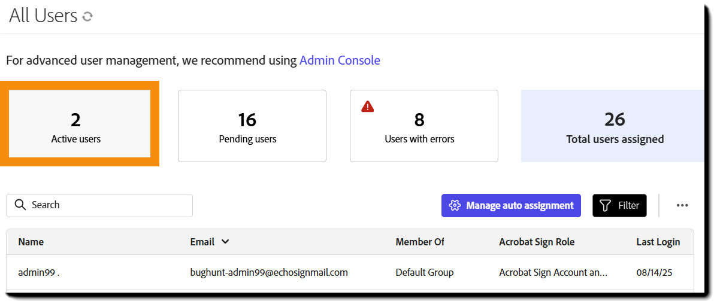Open the three-dot more options menu
This screenshot has width=714, height=301.
pyautogui.click(x=682, y=205)
